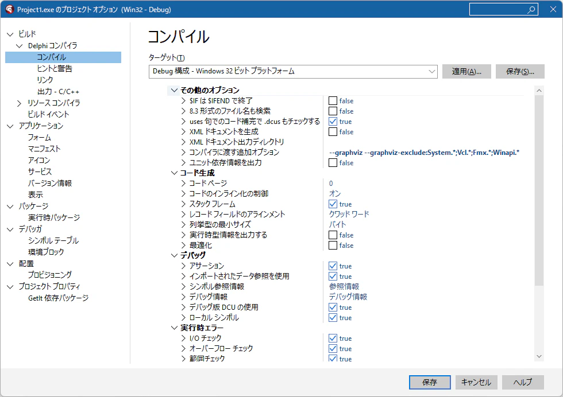Uncheck the スタック フレーム checkbox

click(333, 204)
